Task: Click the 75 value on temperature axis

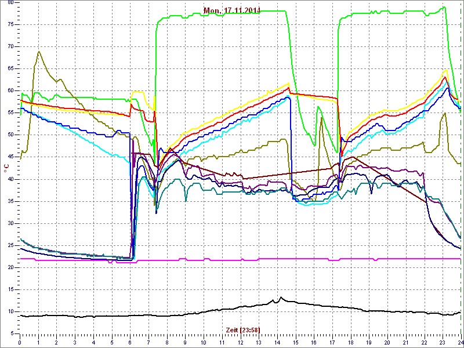Action: pos(10,24)
